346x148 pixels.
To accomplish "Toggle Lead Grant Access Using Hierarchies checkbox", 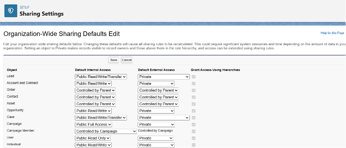I will tap(193, 77).
